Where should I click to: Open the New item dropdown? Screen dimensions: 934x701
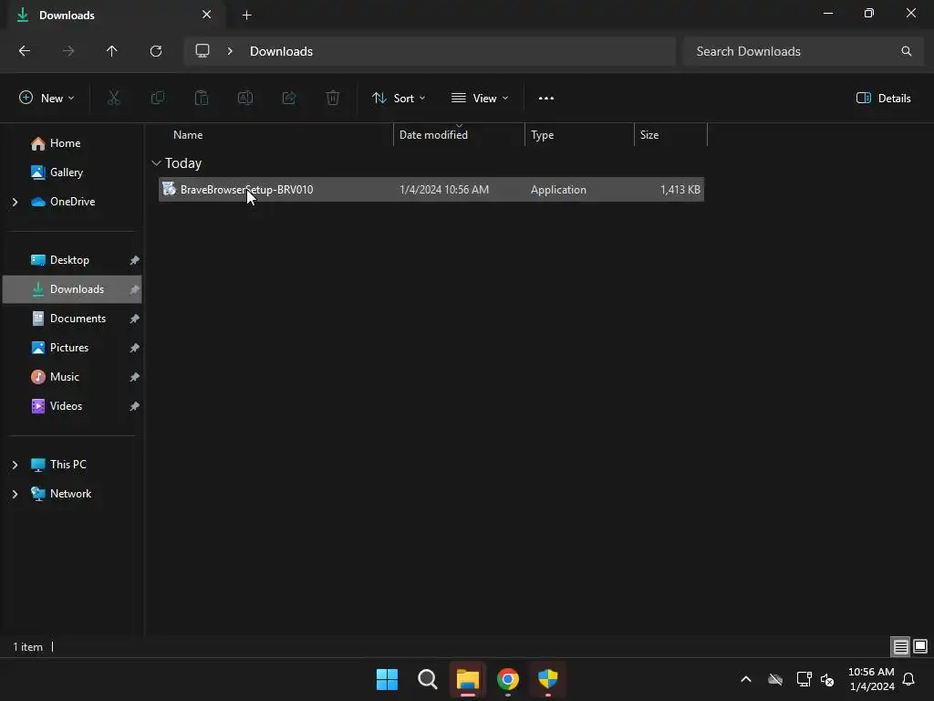coord(47,98)
